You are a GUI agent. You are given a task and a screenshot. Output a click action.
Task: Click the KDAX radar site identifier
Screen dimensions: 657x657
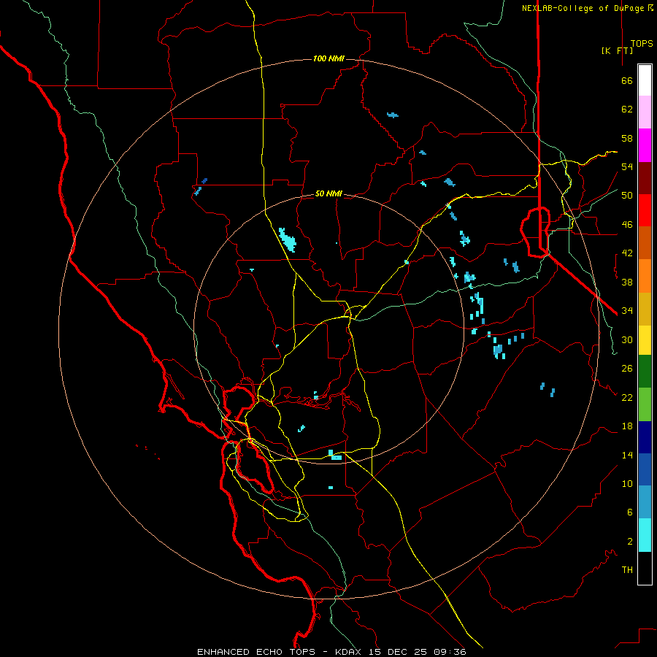[x=350, y=652]
